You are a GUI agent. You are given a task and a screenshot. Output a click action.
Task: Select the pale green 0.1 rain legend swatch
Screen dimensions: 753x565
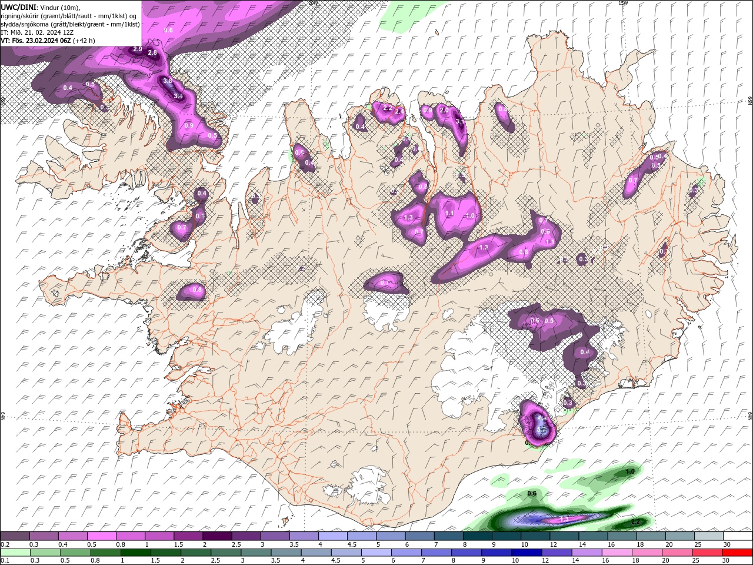pos(15,553)
